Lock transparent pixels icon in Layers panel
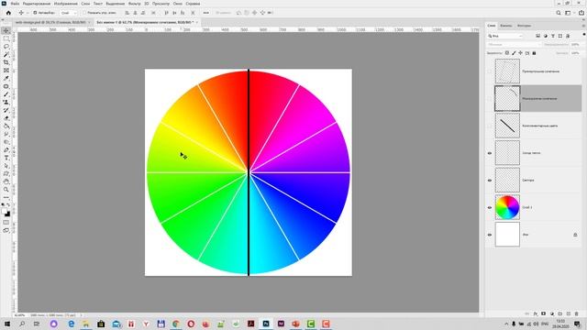 507,53
